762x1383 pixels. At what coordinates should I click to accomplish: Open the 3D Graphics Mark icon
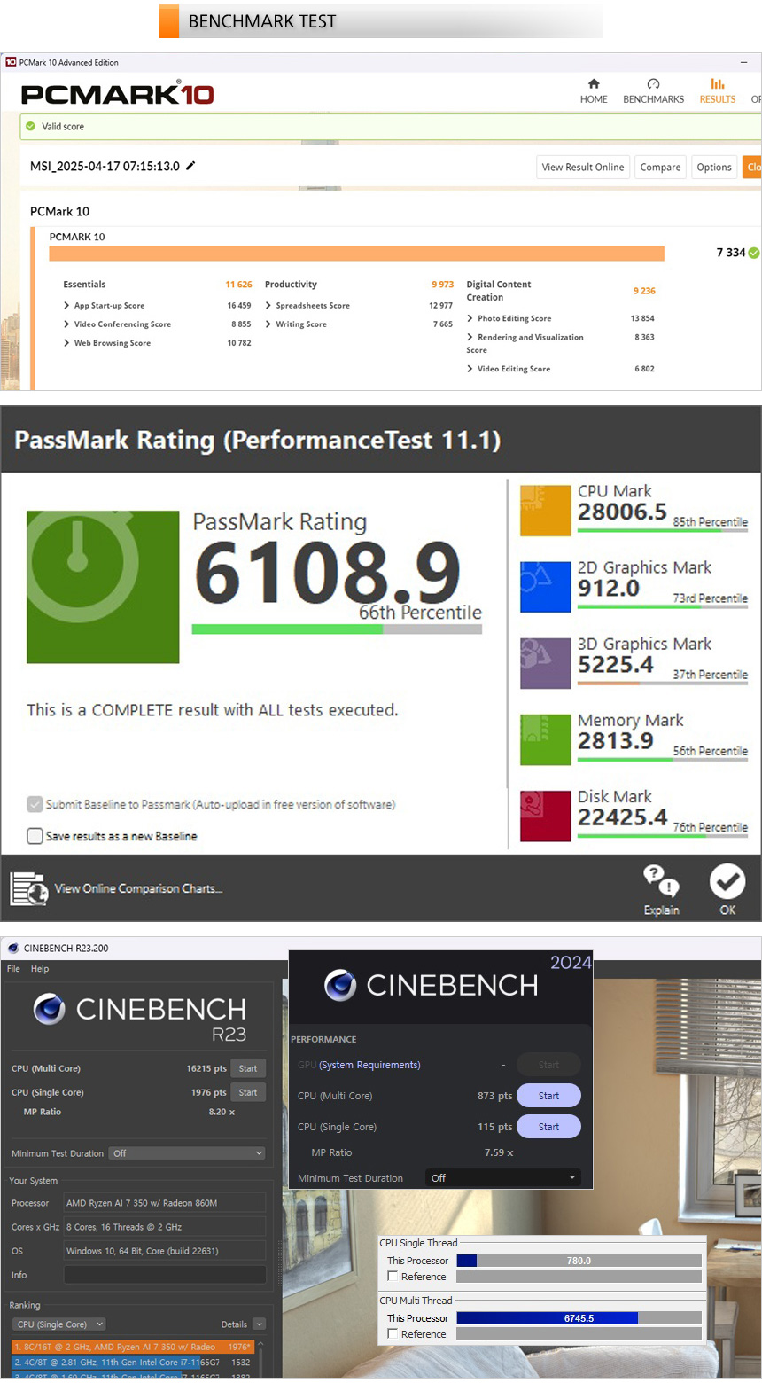pyautogui.click(x=545, y=663)
